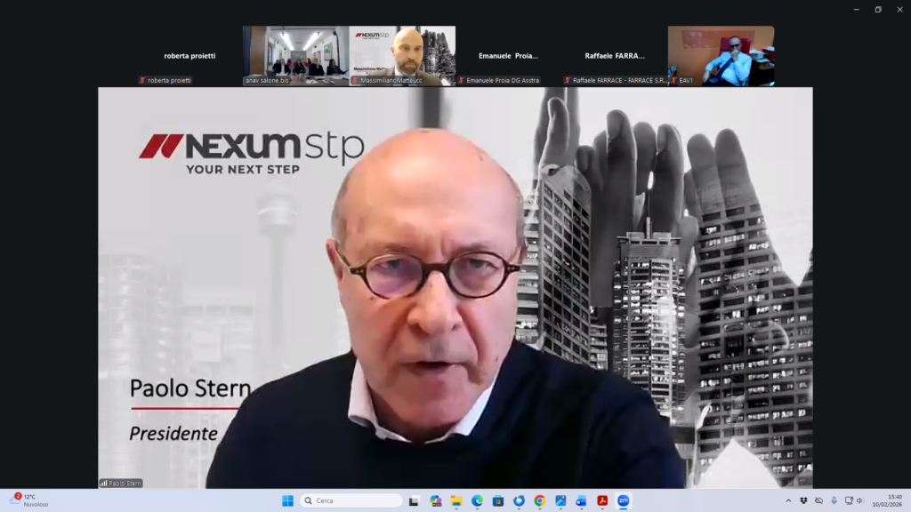Launch Microsoft Edge from the taskbar
The image size is (911, 512).
click(477, 500)
